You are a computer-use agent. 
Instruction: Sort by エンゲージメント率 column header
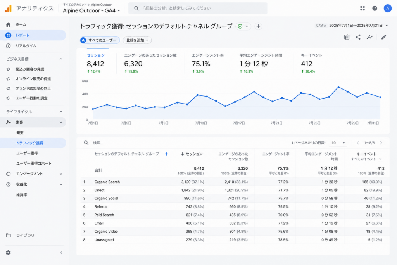pos(276,154)
